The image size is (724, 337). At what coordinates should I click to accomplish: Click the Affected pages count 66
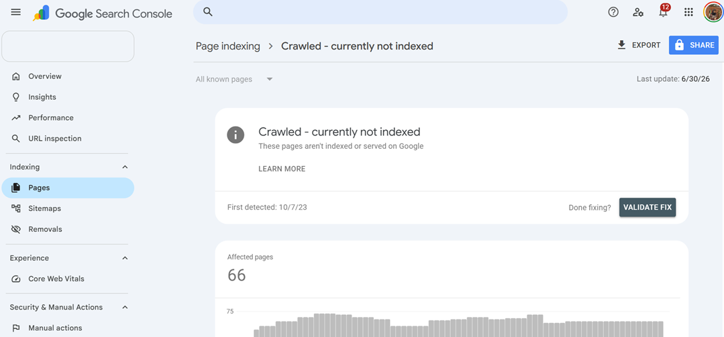click(x=236, y=275)
